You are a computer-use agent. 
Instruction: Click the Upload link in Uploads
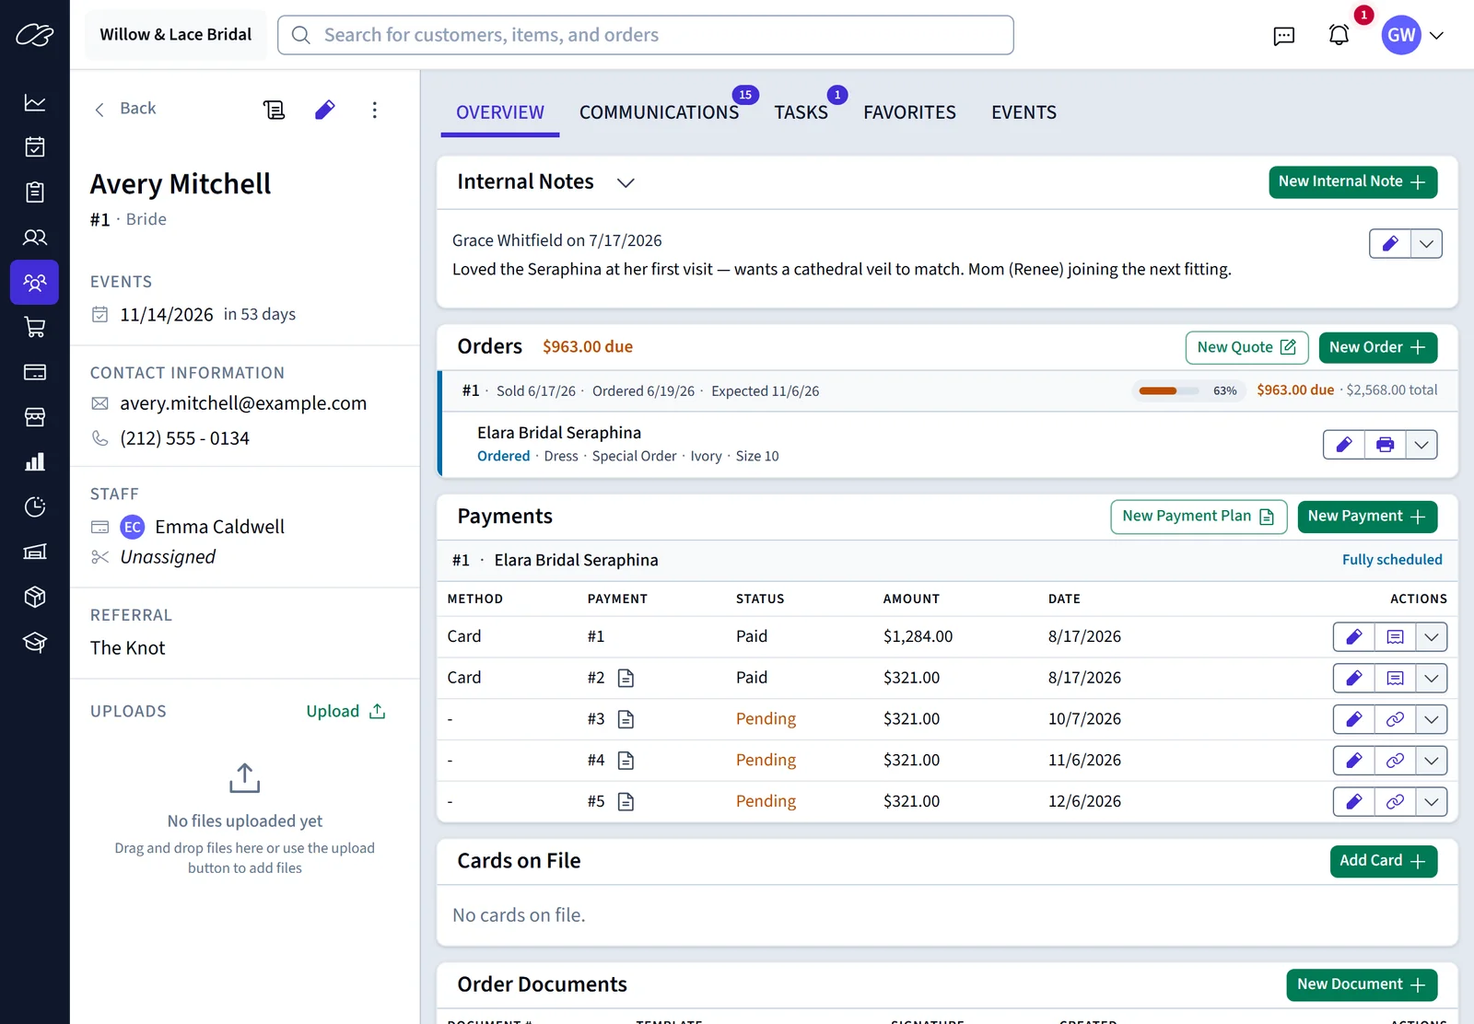[345, 711]
